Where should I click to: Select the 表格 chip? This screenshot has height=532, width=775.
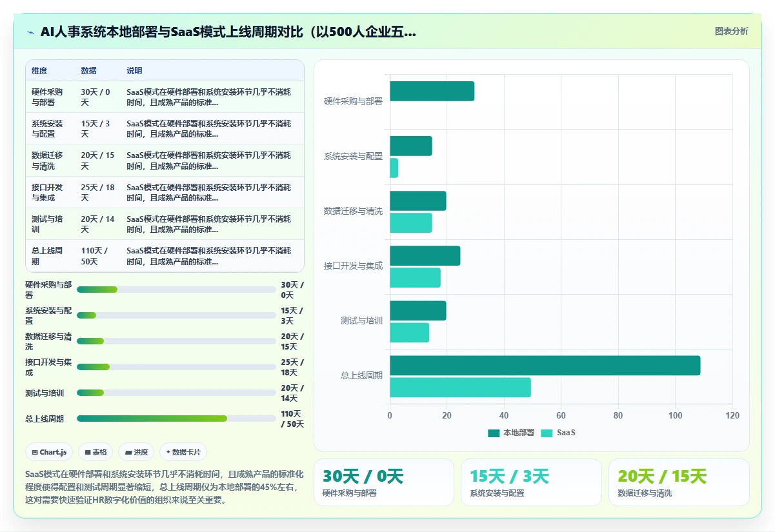(96, 452)
